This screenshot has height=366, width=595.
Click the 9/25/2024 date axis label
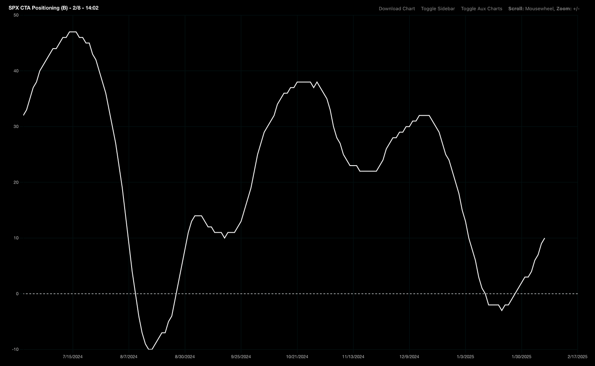pyautogui.click(x=241, y=357)
